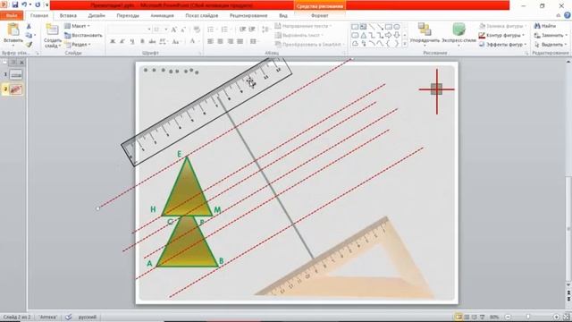The height and width of the screenshot is (322, 572).
Task: Toggle underline Ч formatting
Action: pyautogui.click(x=132, y=42)
